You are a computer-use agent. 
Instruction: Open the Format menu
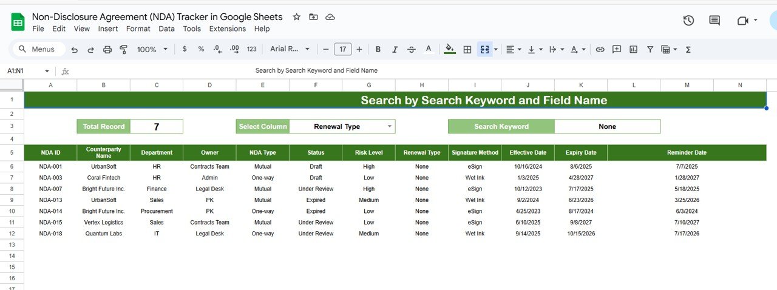[138, 29]
